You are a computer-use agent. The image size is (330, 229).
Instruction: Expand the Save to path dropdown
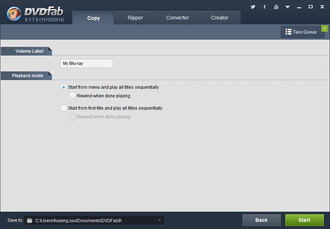click(159, 220)
